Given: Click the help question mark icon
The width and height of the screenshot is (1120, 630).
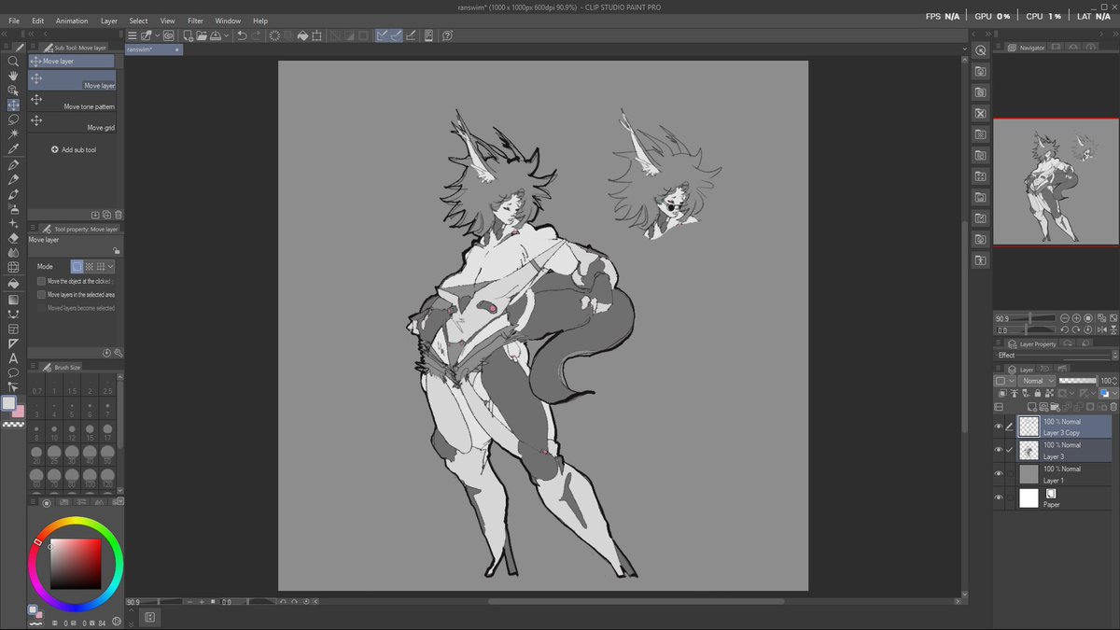Looking at the screenshot, I should (447, 35).
